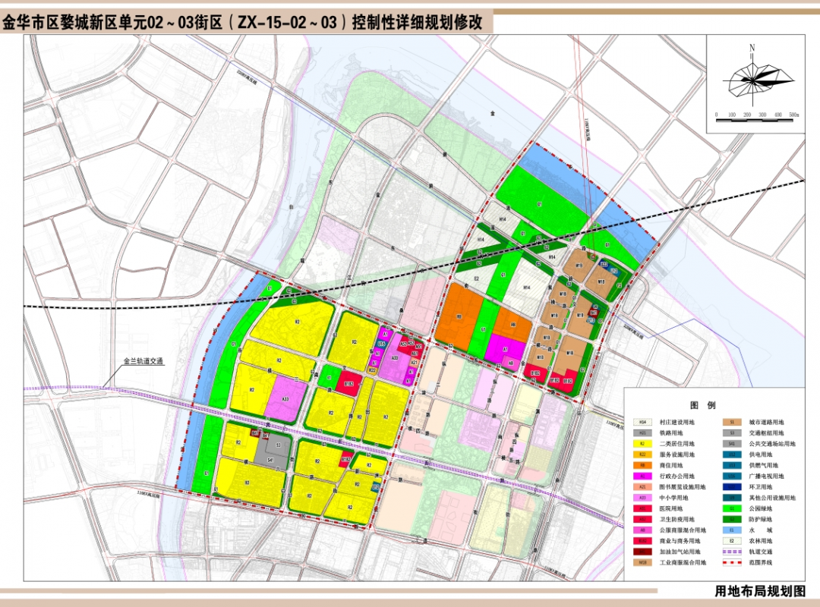Click the 金兰轨道交通 callout label

[144, 362]
